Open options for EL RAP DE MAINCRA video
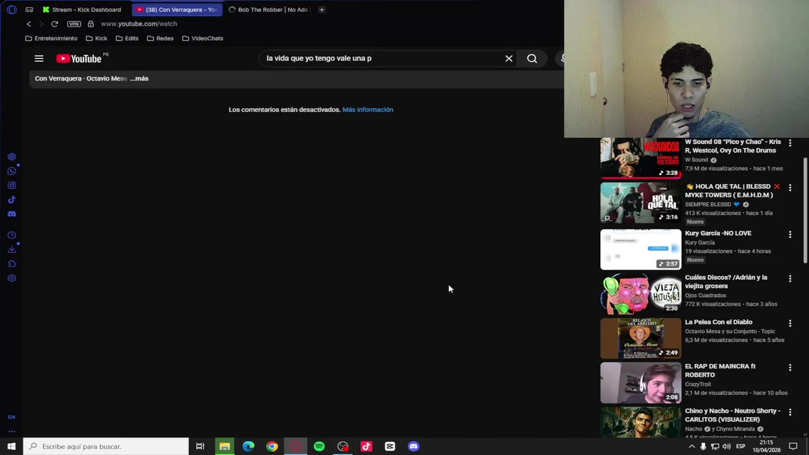Screen dimensions: 809x455 789,367
